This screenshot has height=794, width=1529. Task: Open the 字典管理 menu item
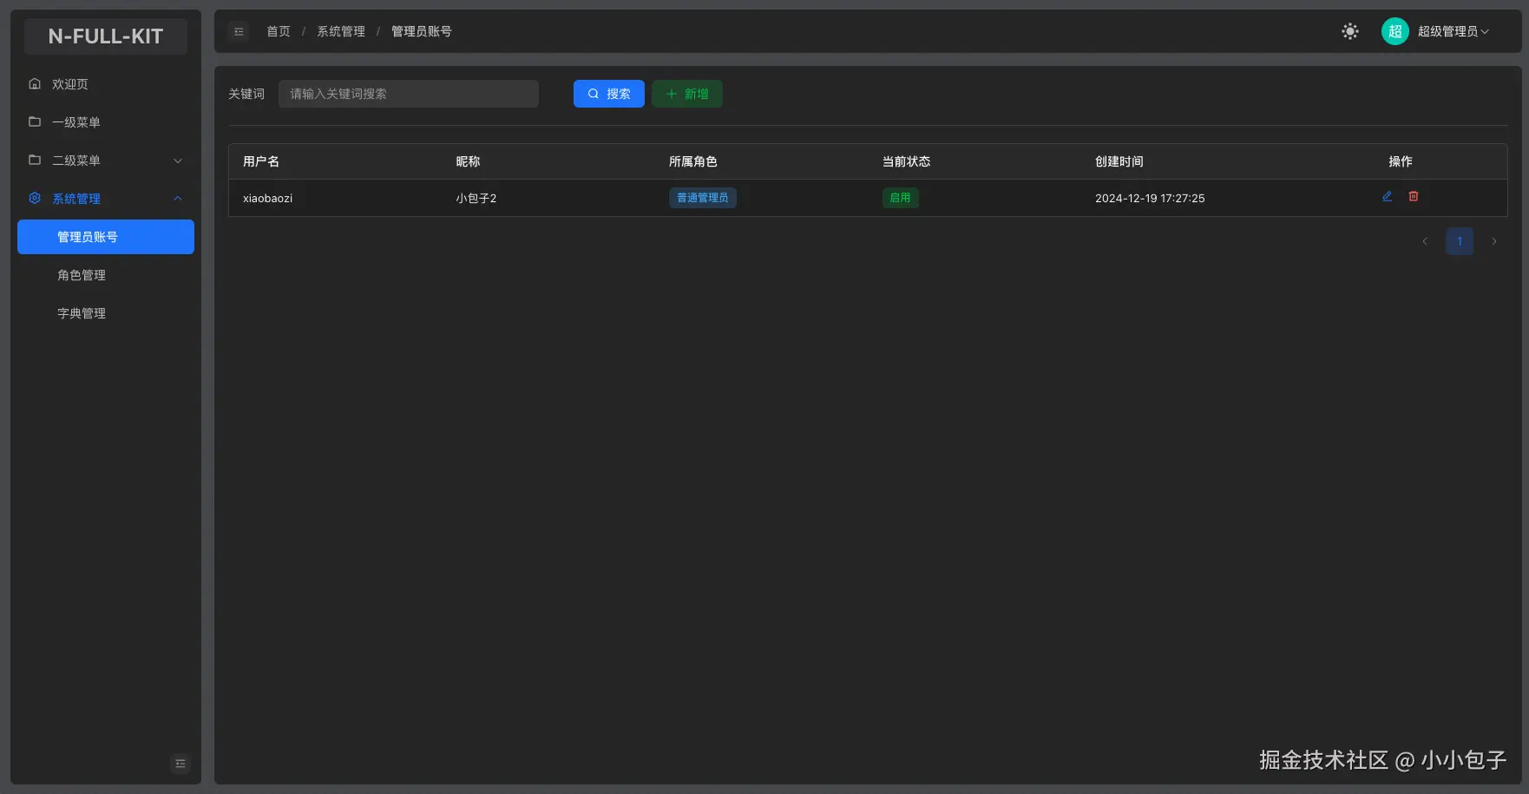click(81, 312)
